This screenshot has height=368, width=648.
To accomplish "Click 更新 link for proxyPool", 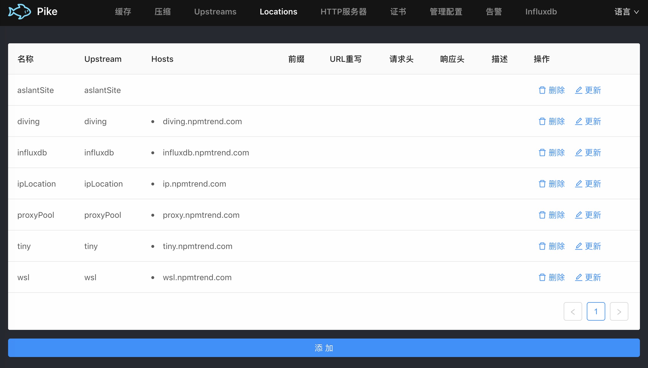I will coord(593,215).
